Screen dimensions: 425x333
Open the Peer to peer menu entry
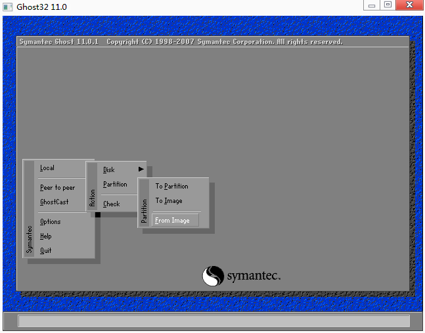tap(57, 187)
